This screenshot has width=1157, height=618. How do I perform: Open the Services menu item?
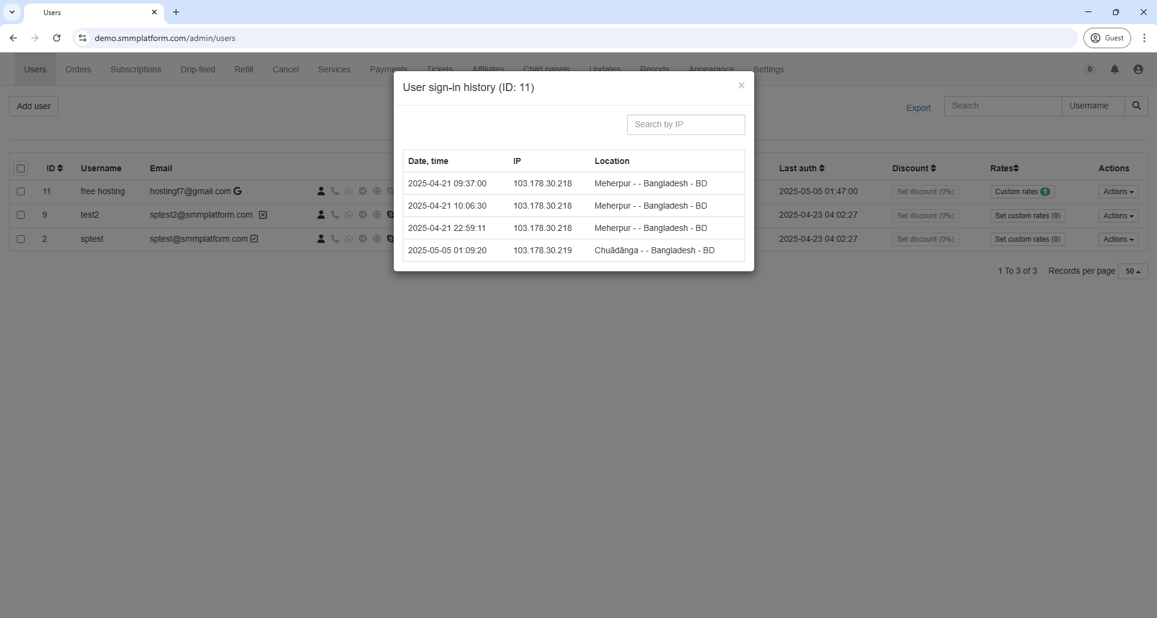pos(334,69)
